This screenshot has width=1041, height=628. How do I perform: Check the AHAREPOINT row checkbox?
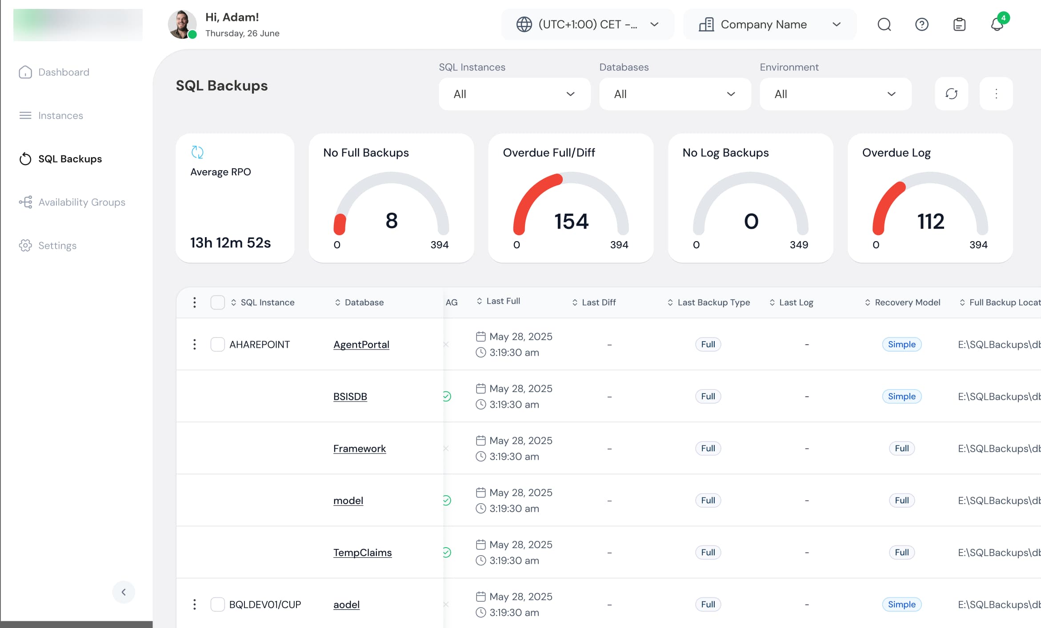coord(217,344)
